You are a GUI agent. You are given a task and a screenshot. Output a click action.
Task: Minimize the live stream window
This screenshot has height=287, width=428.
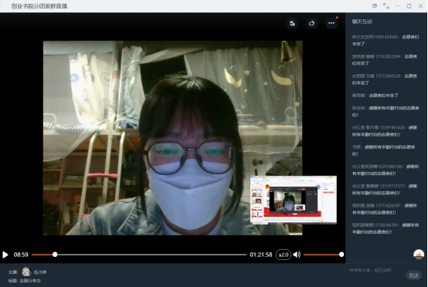(x=397, y=5)
